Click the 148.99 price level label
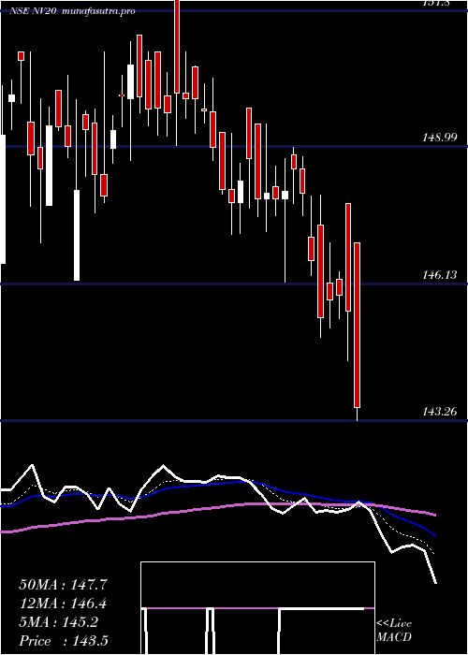468x655 pixels. (440, 137)
